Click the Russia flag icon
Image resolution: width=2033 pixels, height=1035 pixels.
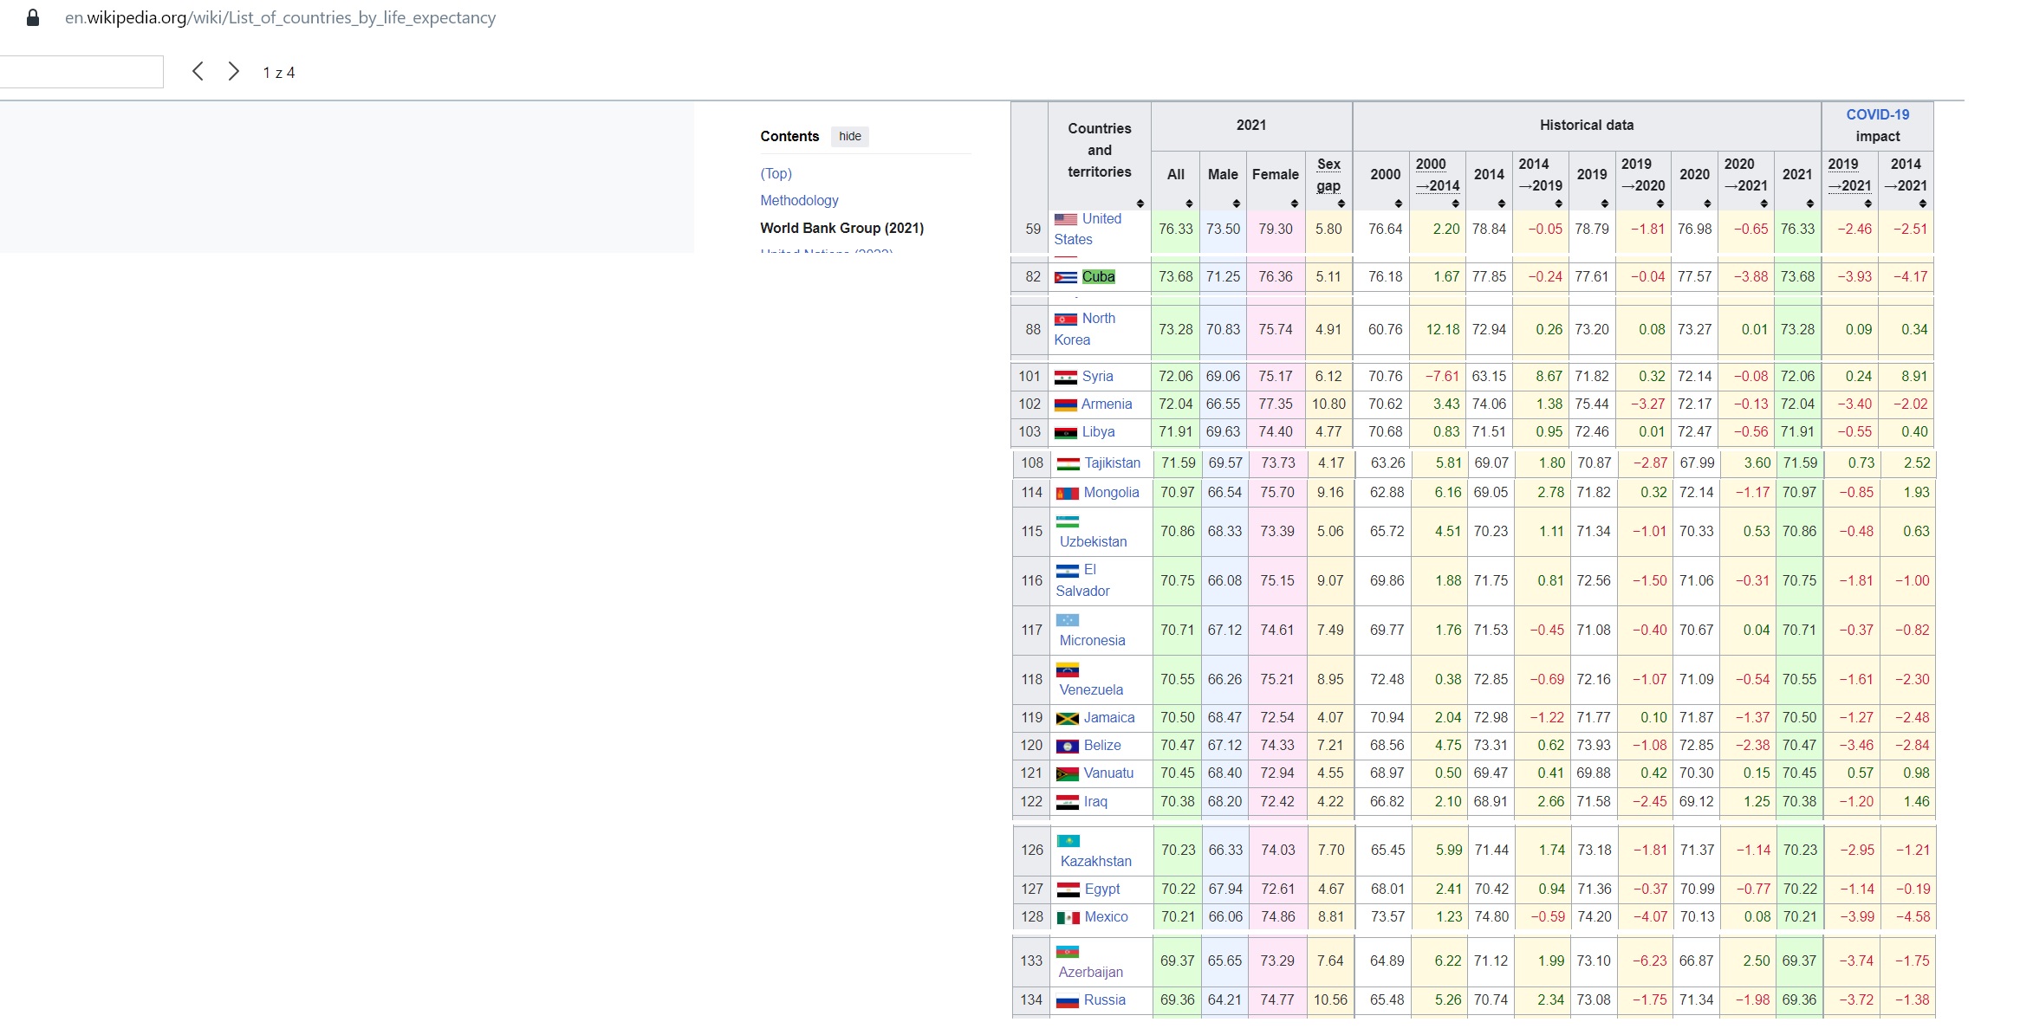click(1068, 1000)
